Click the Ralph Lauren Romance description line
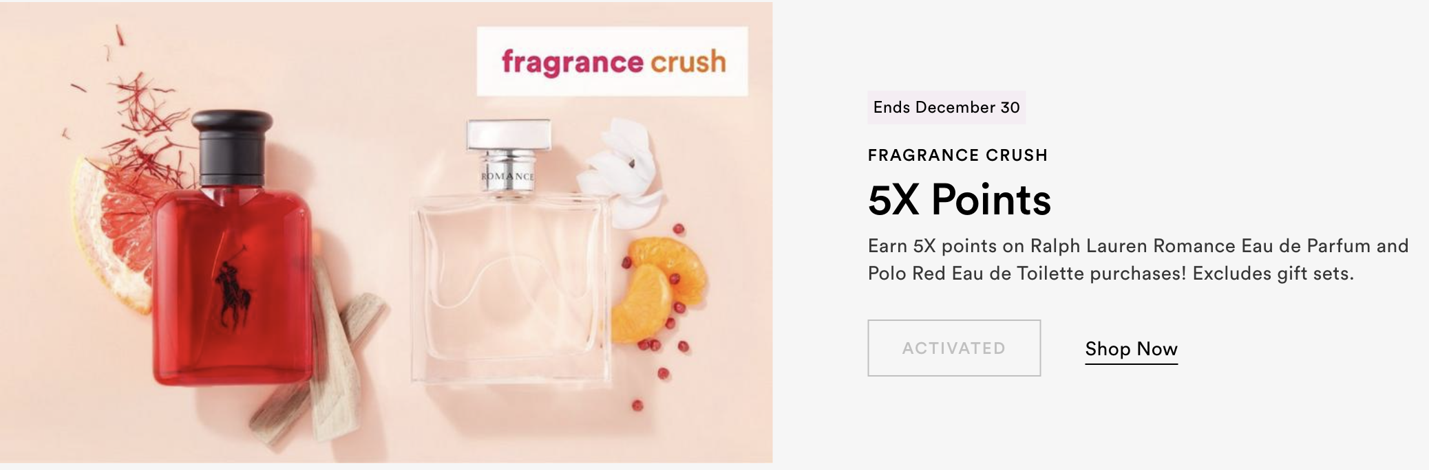This screenshot has width=1429, height=470. [x=1138, y=246]
